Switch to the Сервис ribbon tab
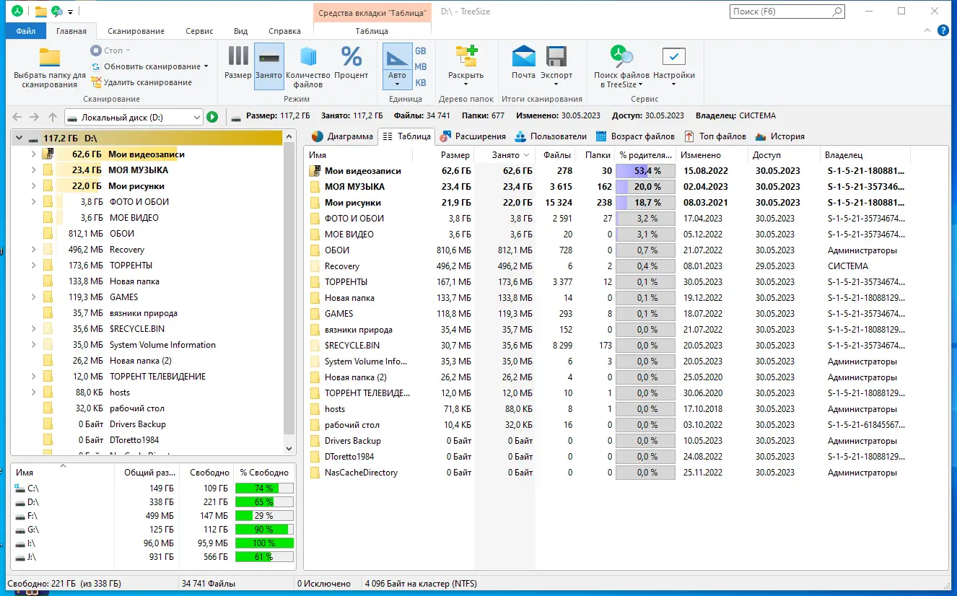The image size is (957, 596). click(199, 31)
